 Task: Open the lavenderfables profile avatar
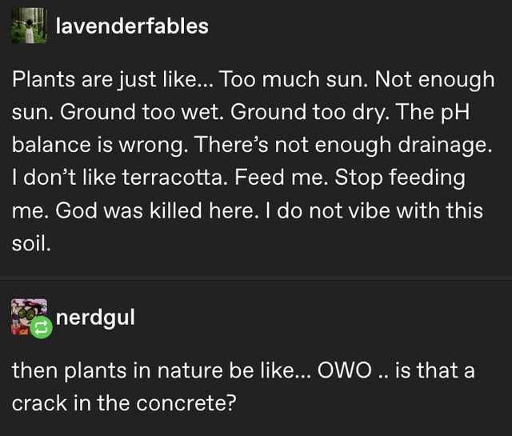[27, 26]
